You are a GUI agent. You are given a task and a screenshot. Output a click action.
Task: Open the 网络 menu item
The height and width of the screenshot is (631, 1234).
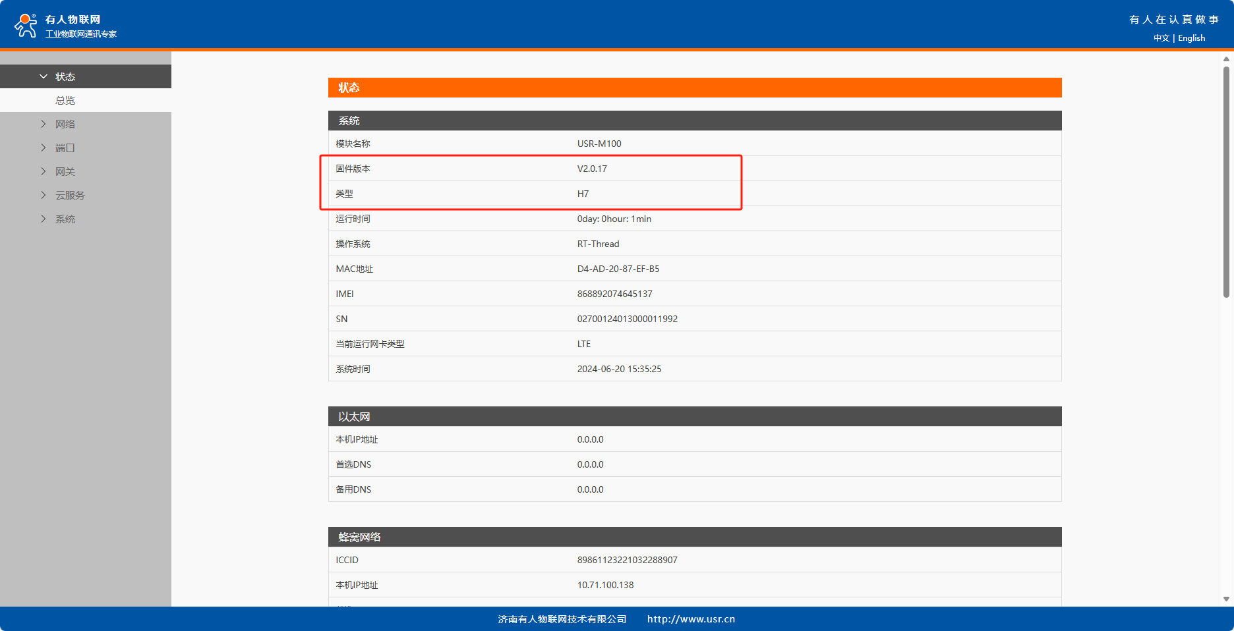point(65,124)
